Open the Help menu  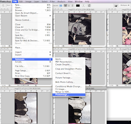pyautogui.click(x=87, y=2)
